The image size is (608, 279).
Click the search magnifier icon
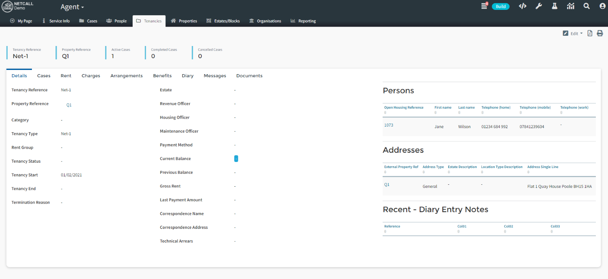click(x=586, y=6)
